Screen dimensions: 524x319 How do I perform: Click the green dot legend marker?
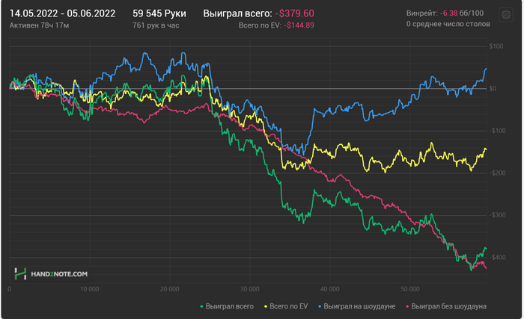[x=202, y=306]
